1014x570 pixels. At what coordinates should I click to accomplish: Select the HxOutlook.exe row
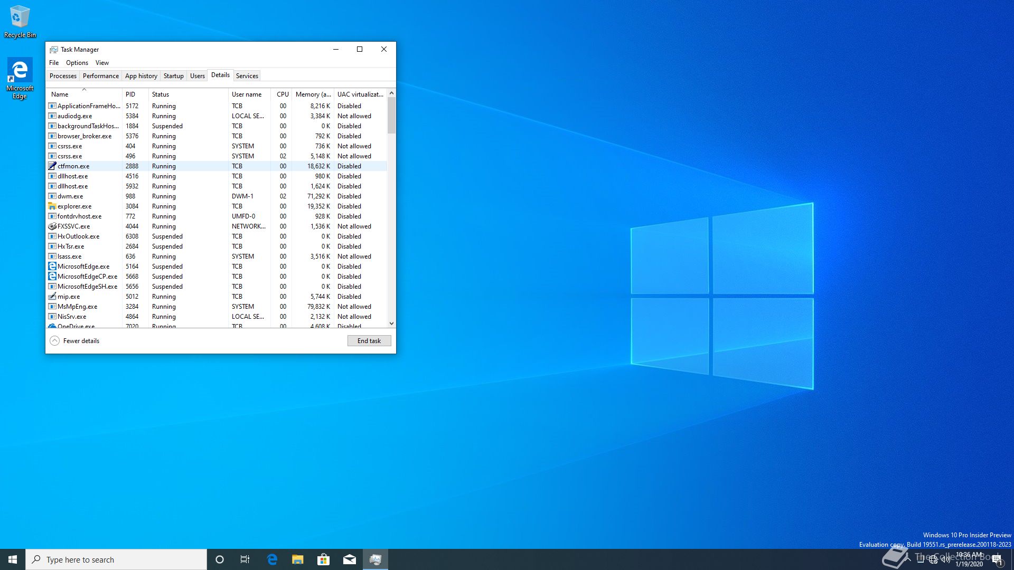217,236
